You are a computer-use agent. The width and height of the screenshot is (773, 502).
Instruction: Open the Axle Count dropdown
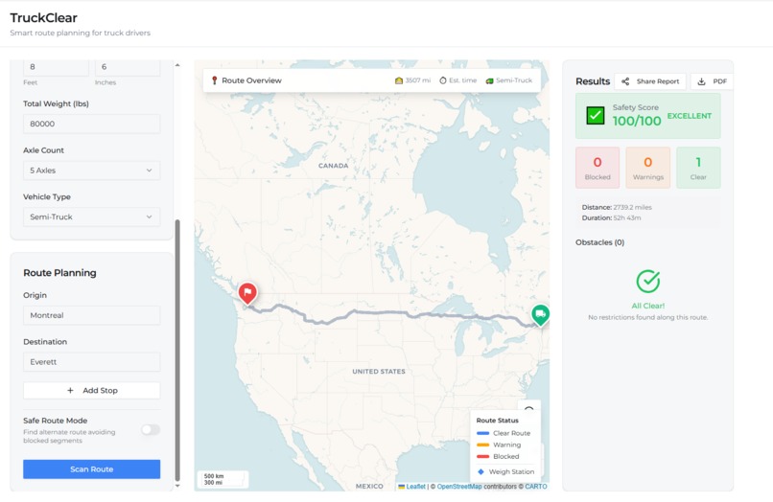tap(92, 171)
